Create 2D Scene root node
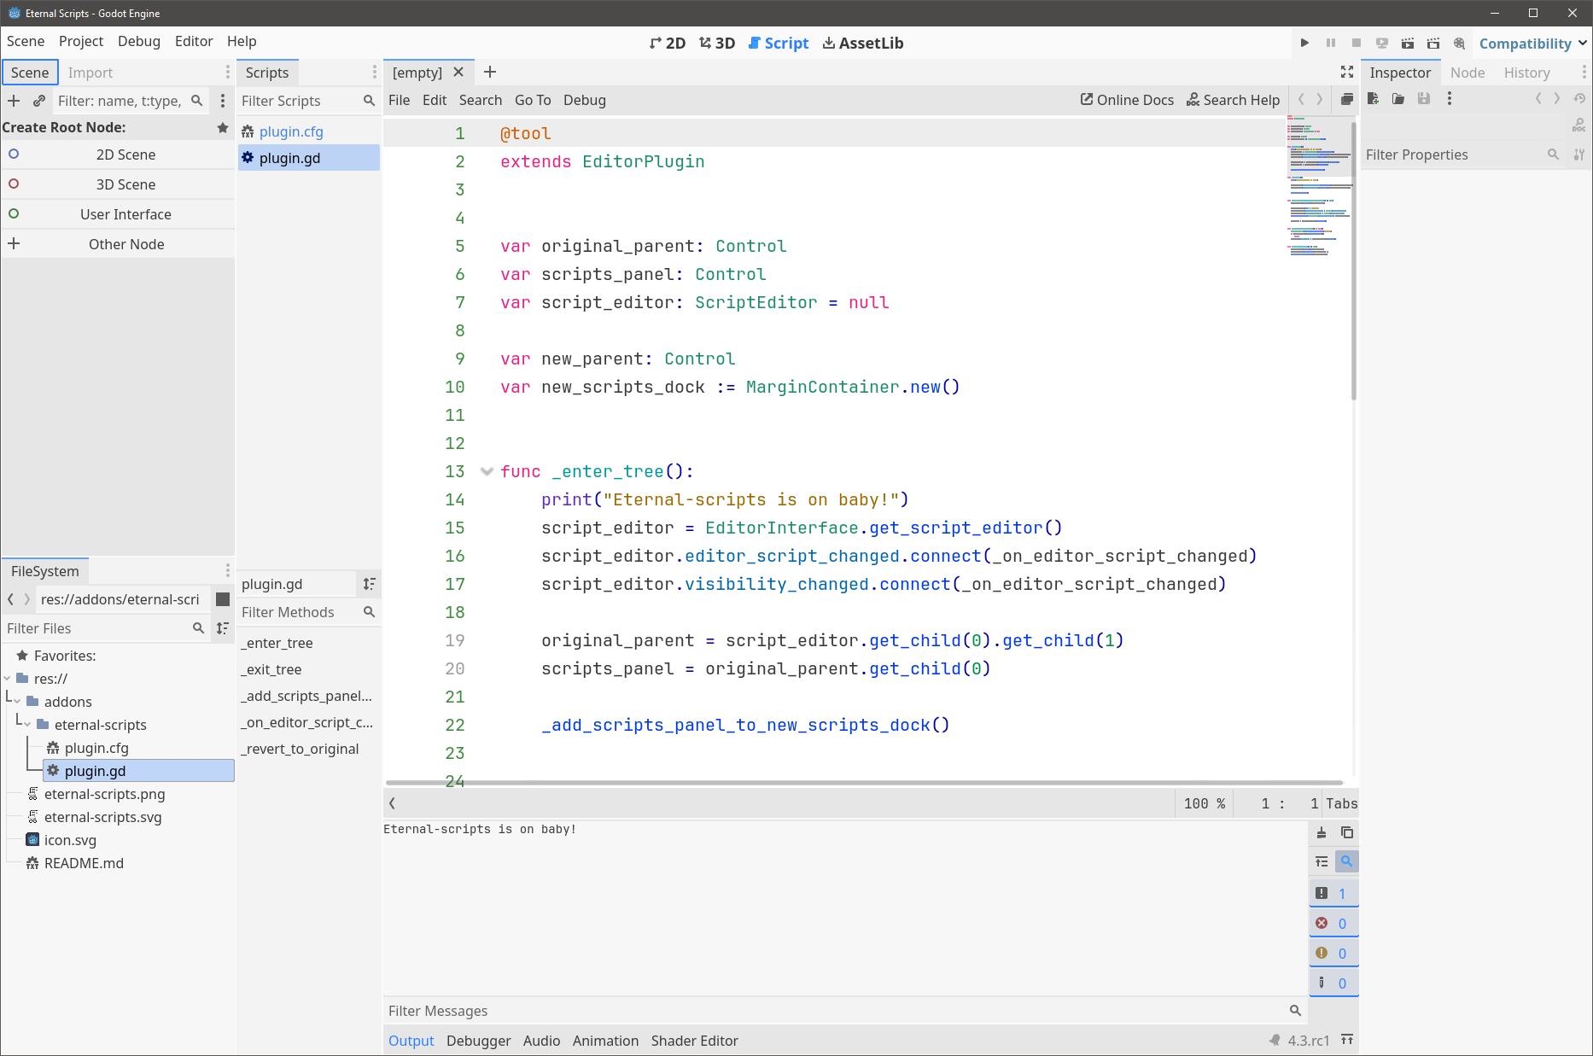Image resolution: width=1593 pixels, height=1056 pixels. (x=118, y=155)
